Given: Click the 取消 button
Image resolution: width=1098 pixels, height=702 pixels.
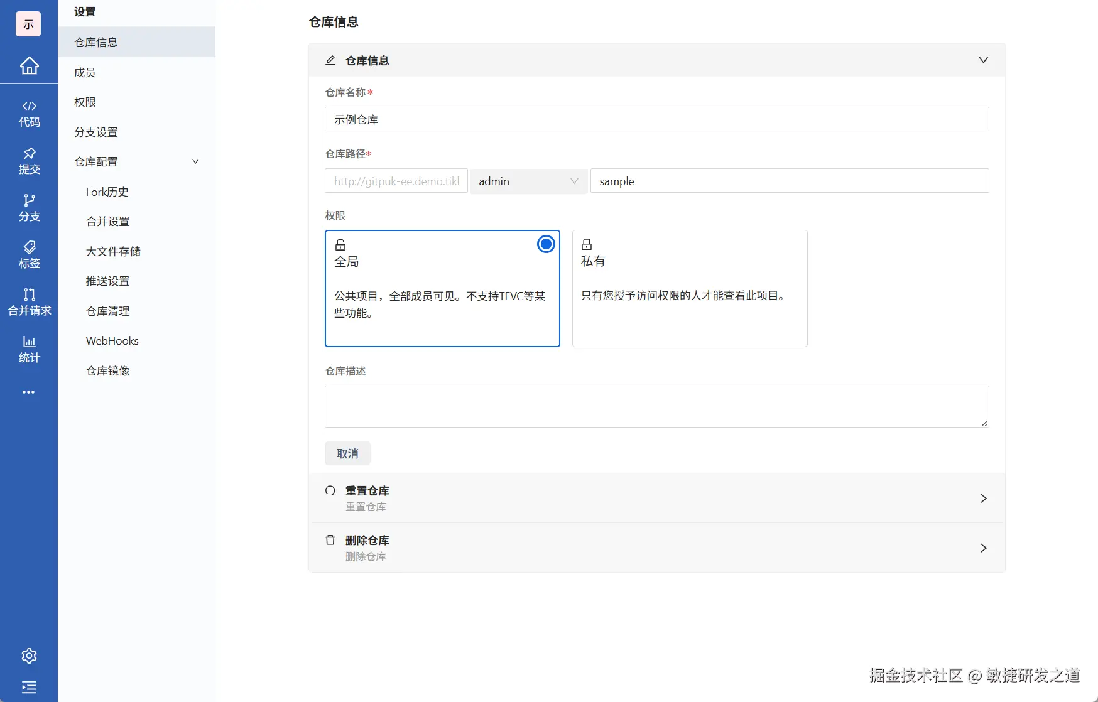Looking at the screenshot, I should (x=347, y=453).
